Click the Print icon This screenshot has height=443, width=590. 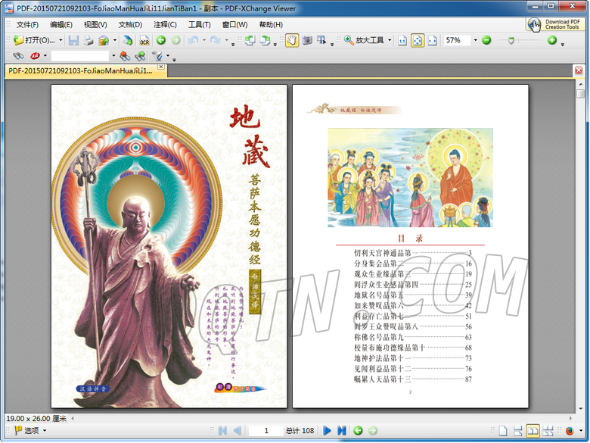(x=88, y=40)
